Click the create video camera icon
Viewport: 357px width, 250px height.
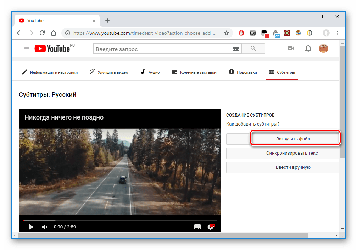pos(291,48)
